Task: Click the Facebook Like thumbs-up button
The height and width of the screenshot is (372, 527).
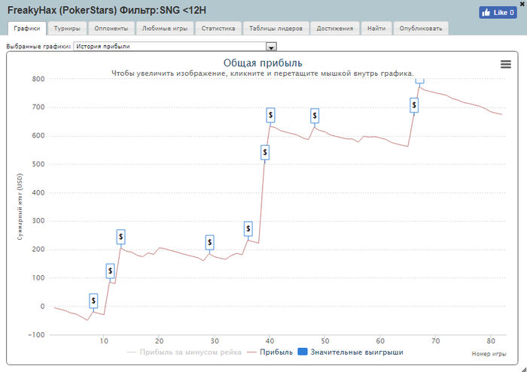Action: pyautogui.click(x=498, y=13)
